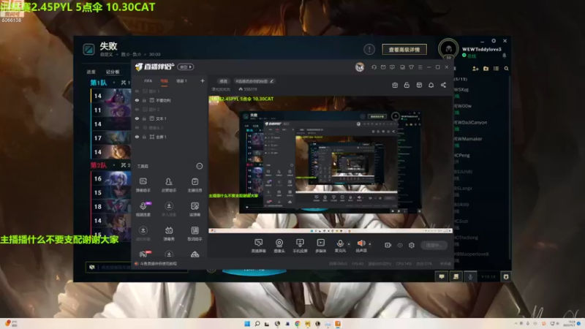Toggle visibility of the 图片 2 source

pyautogui.click(x=137, y=110)
